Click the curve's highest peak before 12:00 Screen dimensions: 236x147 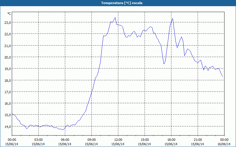click(115, 18)
